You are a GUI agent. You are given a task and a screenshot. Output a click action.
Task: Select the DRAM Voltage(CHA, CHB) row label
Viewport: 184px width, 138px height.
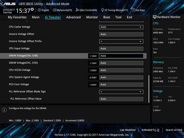[23, 56]
